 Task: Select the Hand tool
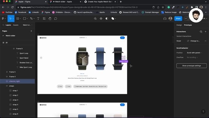pos(50,19)
